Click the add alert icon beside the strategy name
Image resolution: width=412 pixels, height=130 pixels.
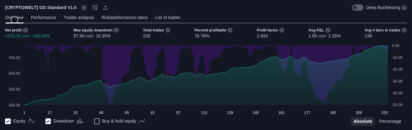[x=95, y=7]
